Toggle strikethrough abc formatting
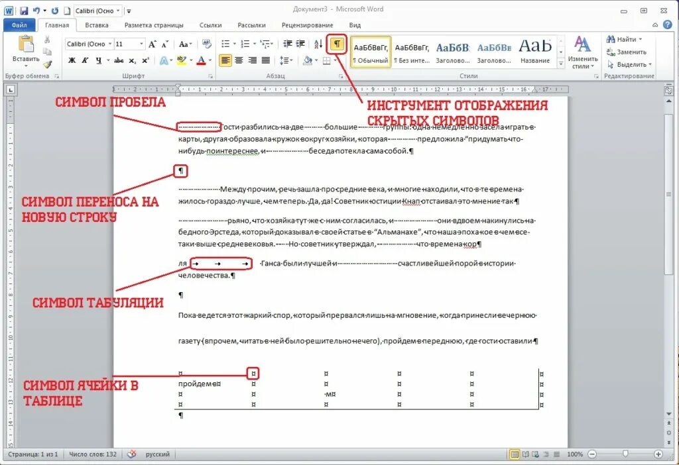 (x=119, y=60)
